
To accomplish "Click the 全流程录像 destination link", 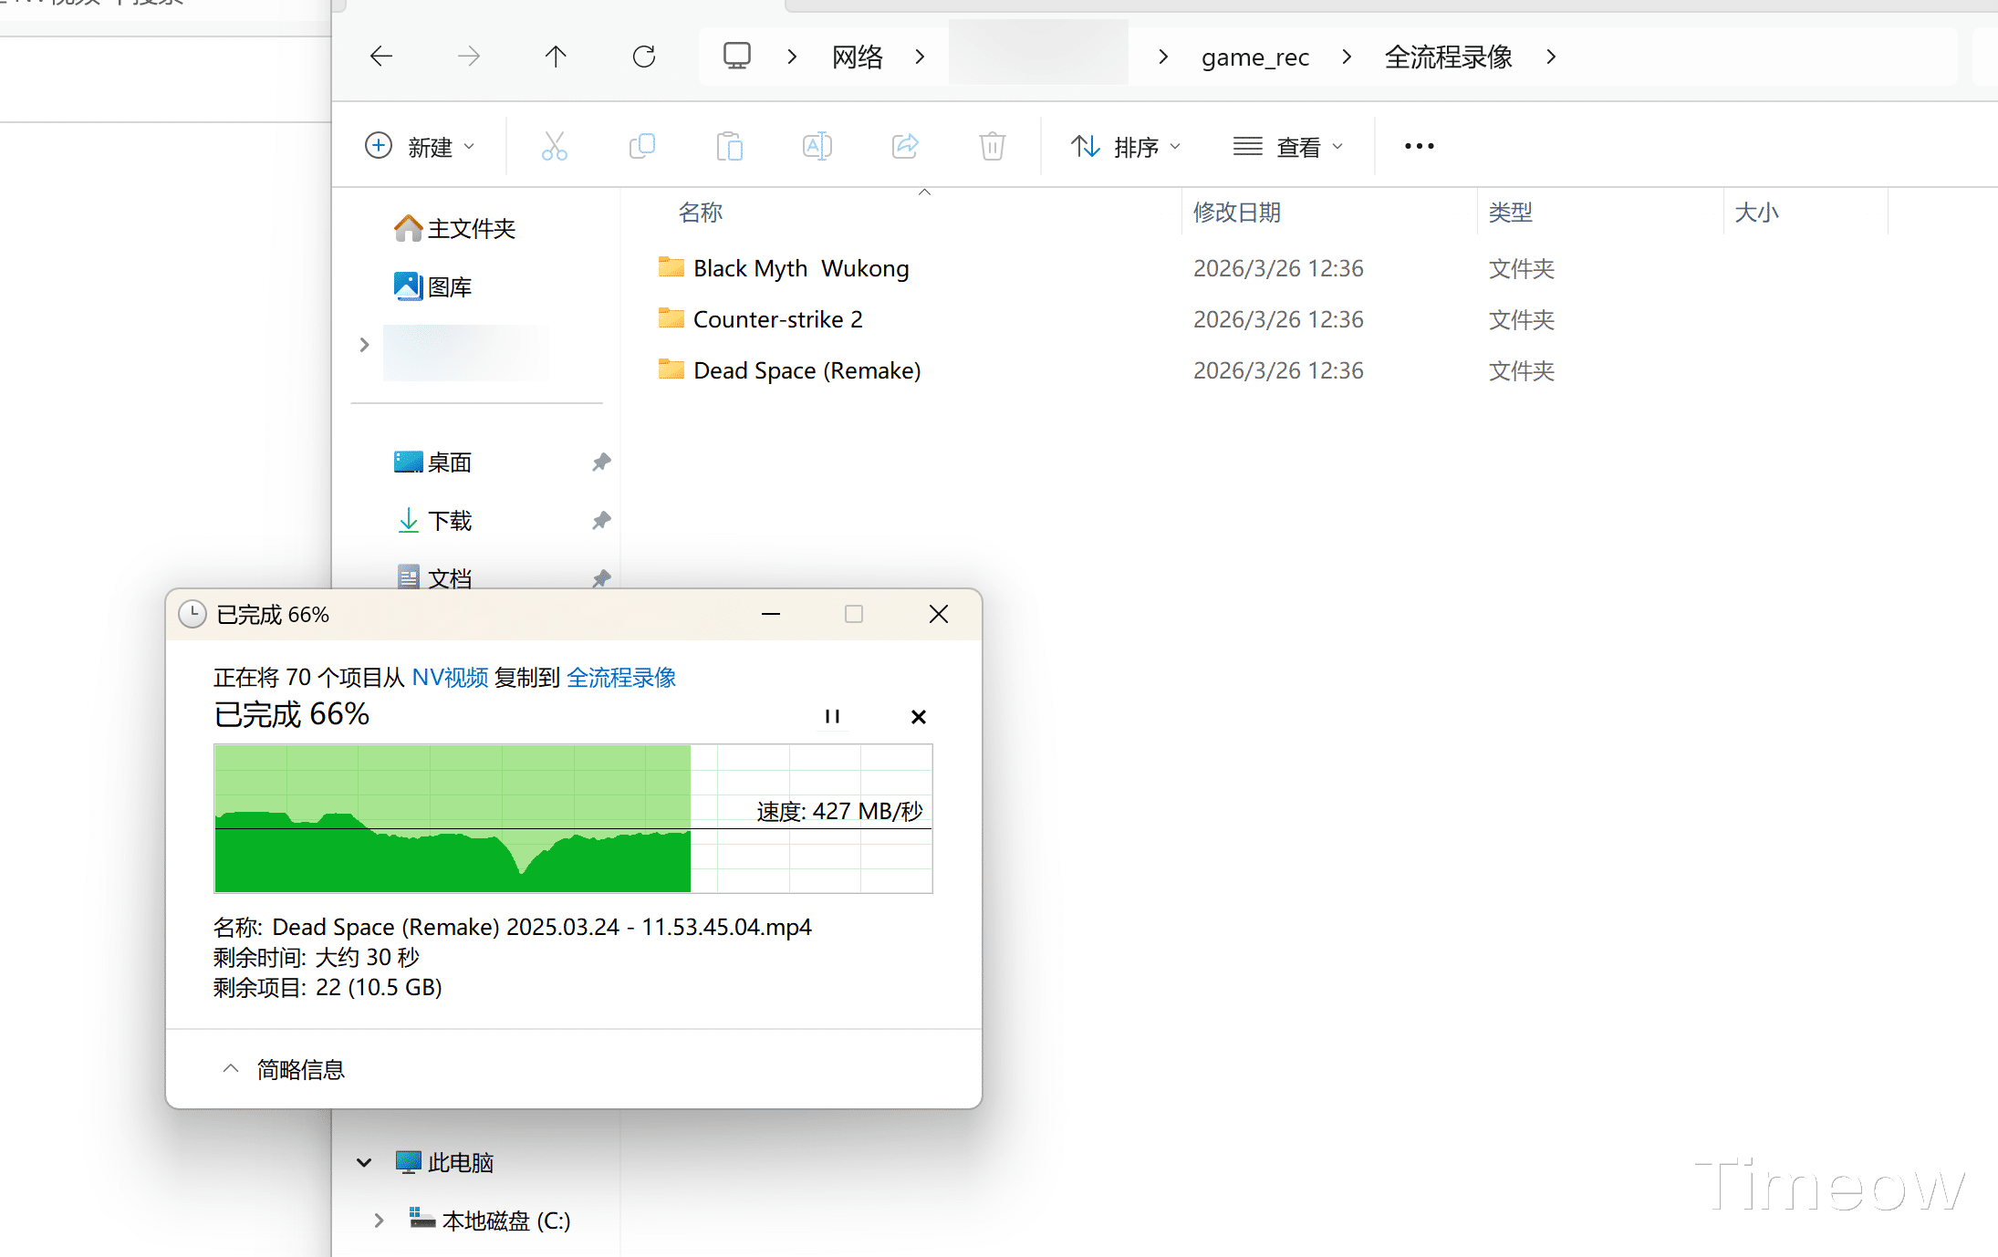I will (620, 678).
